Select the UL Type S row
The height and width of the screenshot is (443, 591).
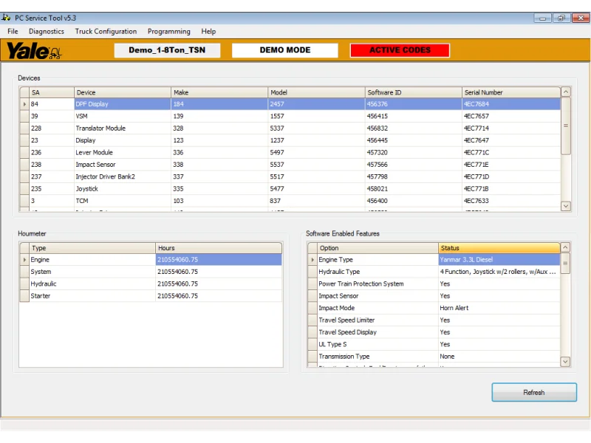[434, 344]
